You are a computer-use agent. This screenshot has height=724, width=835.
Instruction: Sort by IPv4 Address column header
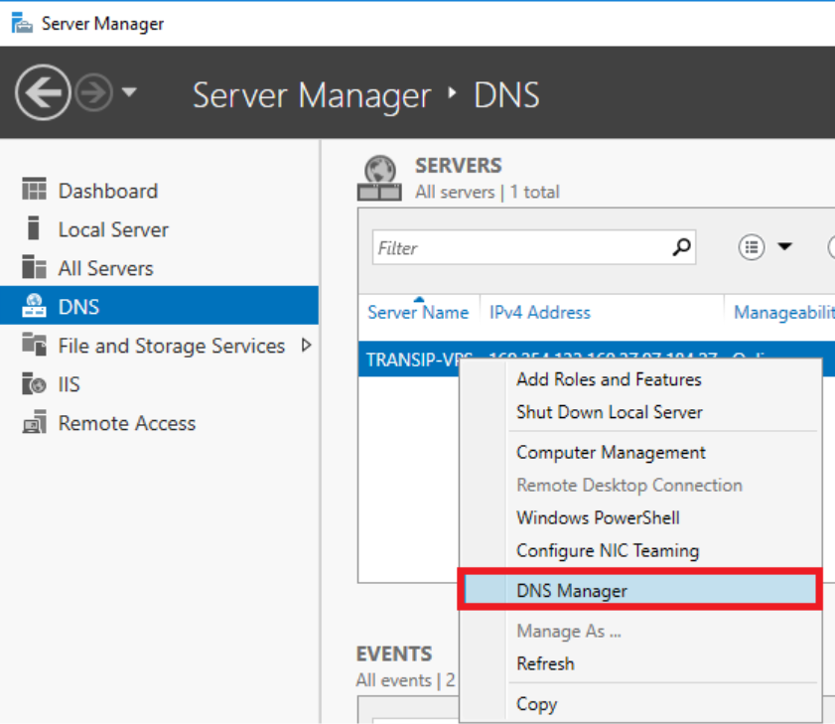(540, 313)
